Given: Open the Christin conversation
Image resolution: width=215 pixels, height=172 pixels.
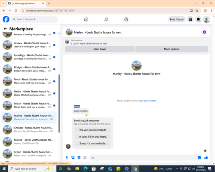Looking at the screenshot, I should (29, 129).
